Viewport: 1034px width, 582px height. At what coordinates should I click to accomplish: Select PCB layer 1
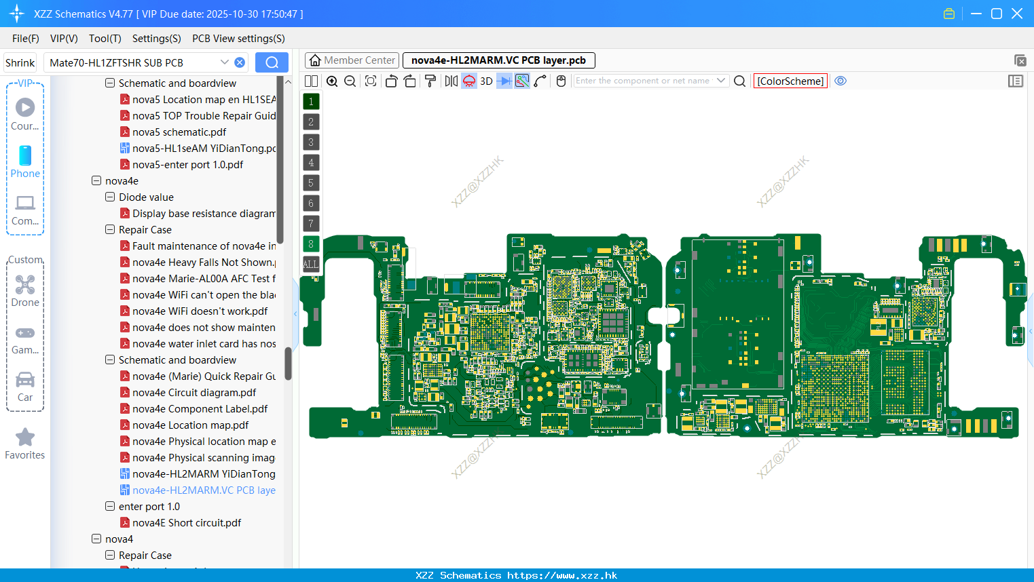click(x=311, y=102)
